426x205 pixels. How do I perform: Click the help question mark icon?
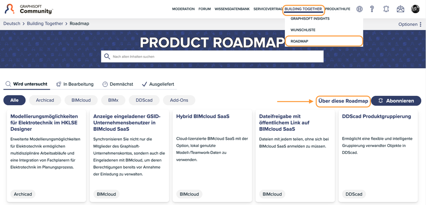(x=372, y=9)
